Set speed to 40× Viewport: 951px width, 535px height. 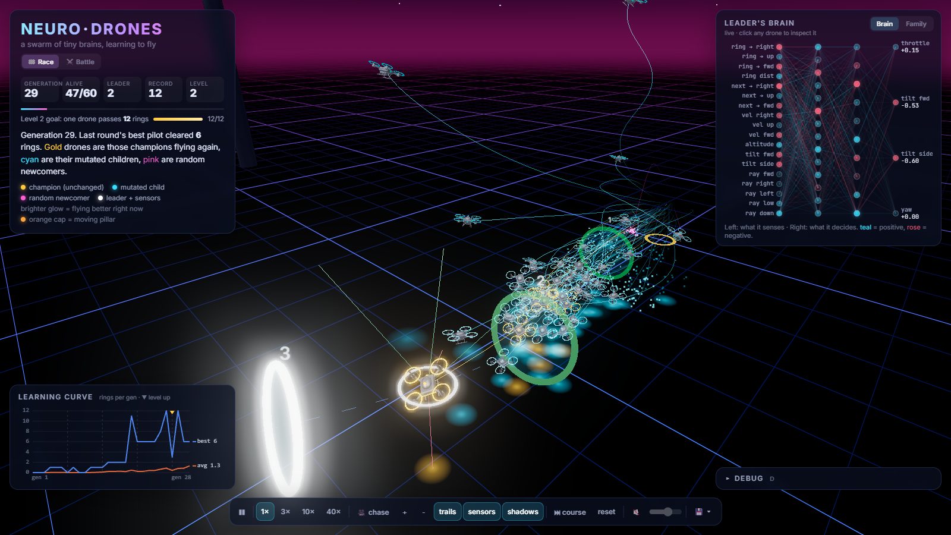pyautogui.click(x=333, y=512)
